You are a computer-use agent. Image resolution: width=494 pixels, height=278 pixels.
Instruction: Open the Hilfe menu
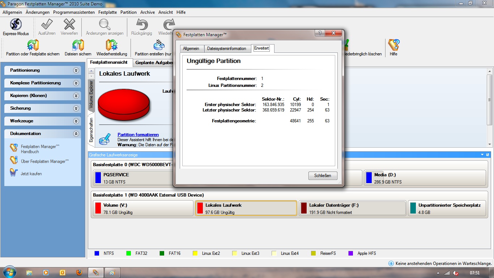181,12
